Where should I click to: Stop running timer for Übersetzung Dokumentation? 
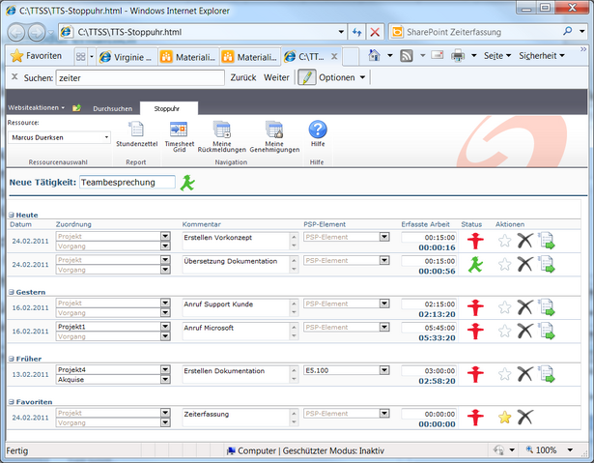pyautogui.click(x=475, y=264)
